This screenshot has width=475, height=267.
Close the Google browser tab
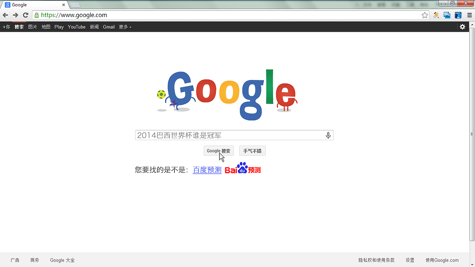coord(63,5)
